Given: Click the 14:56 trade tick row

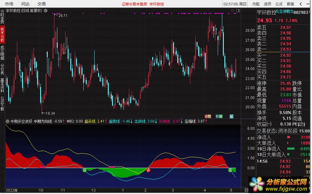Looking at the screenshot, I should click(x=283, y=161).
